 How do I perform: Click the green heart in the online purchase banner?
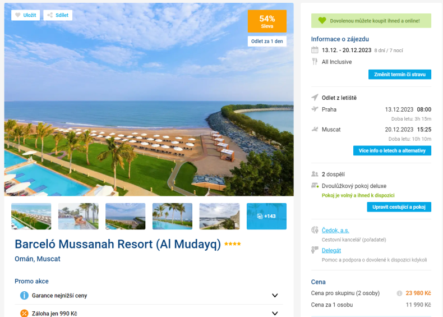click(322, 20)
